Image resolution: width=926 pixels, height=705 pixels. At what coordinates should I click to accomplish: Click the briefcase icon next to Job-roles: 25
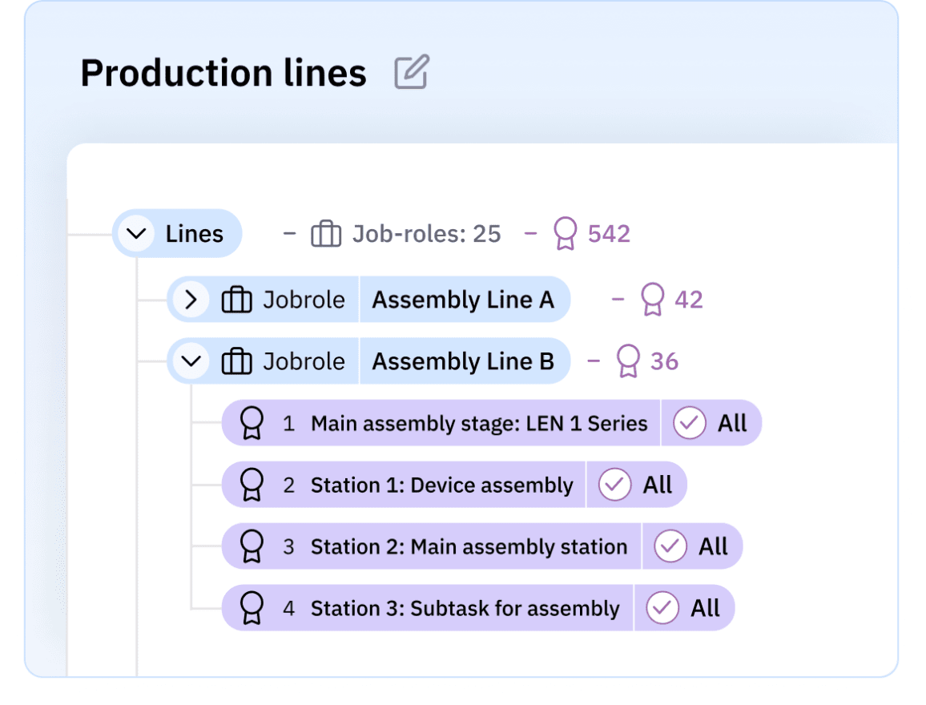pyautogui.click(x=326, y=234)
